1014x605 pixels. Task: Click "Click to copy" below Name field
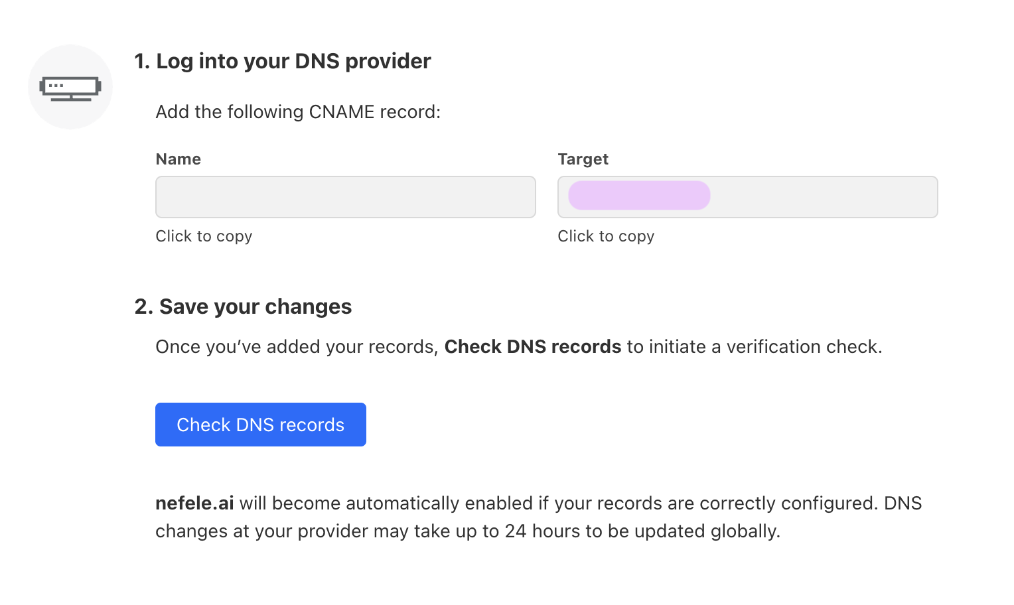[x=204, y=236]
